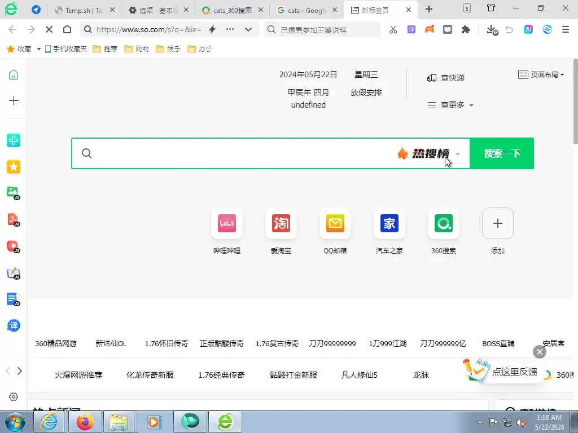Open the 查快递 express lookup link

[446, 78]
